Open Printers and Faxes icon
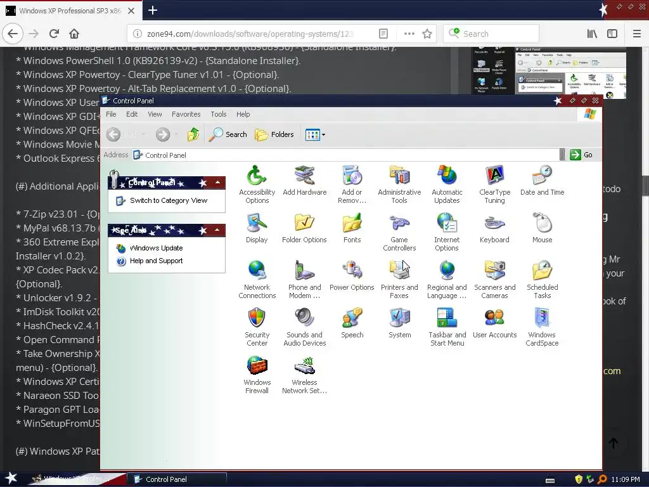 (399, 280)
